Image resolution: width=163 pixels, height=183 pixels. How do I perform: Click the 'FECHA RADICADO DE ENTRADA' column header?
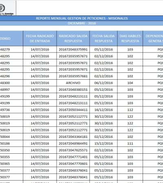click(x=40, y=39)
